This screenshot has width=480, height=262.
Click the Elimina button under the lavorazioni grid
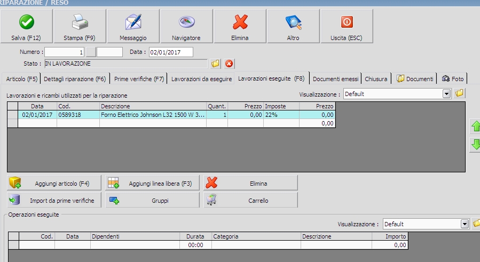point(251,183)
